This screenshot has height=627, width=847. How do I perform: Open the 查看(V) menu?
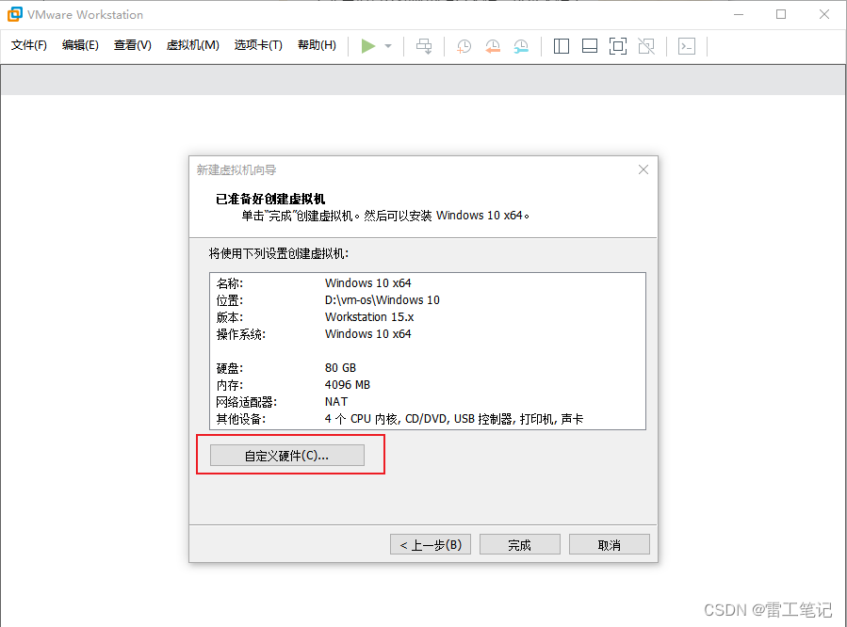[x=132, y=45]
